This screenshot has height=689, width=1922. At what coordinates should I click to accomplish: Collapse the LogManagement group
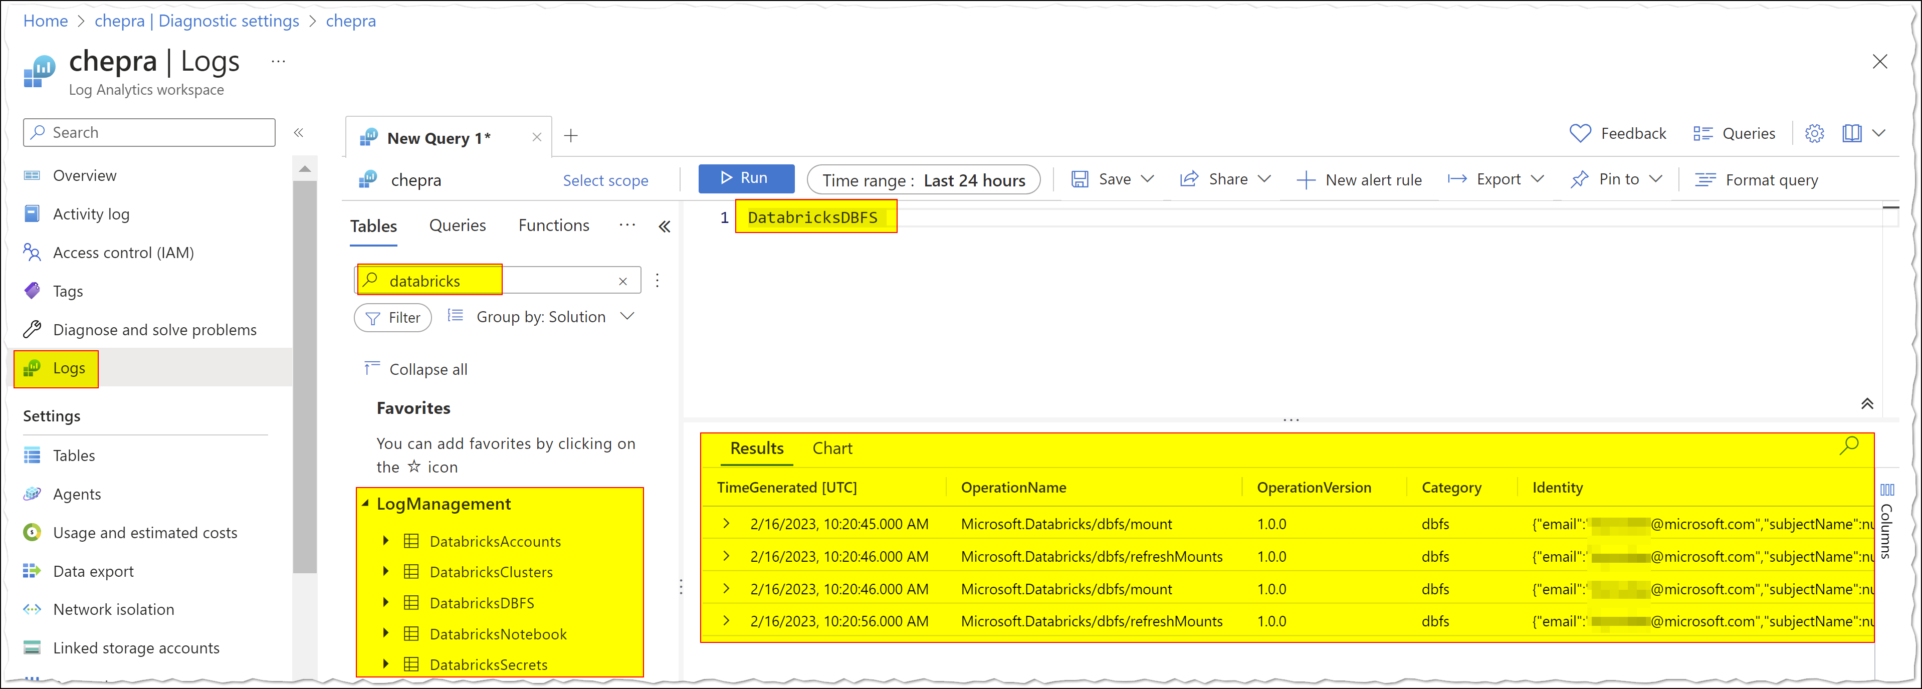pos(365,503)
